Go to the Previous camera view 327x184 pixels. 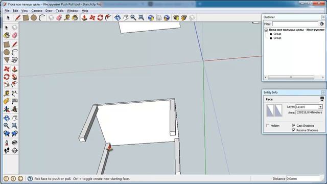point(7,133)
